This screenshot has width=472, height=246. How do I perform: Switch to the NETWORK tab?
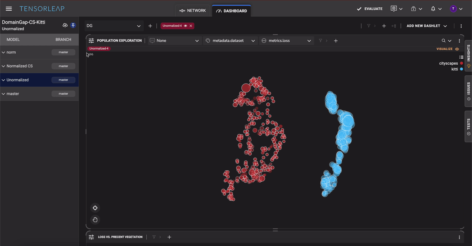193,11
